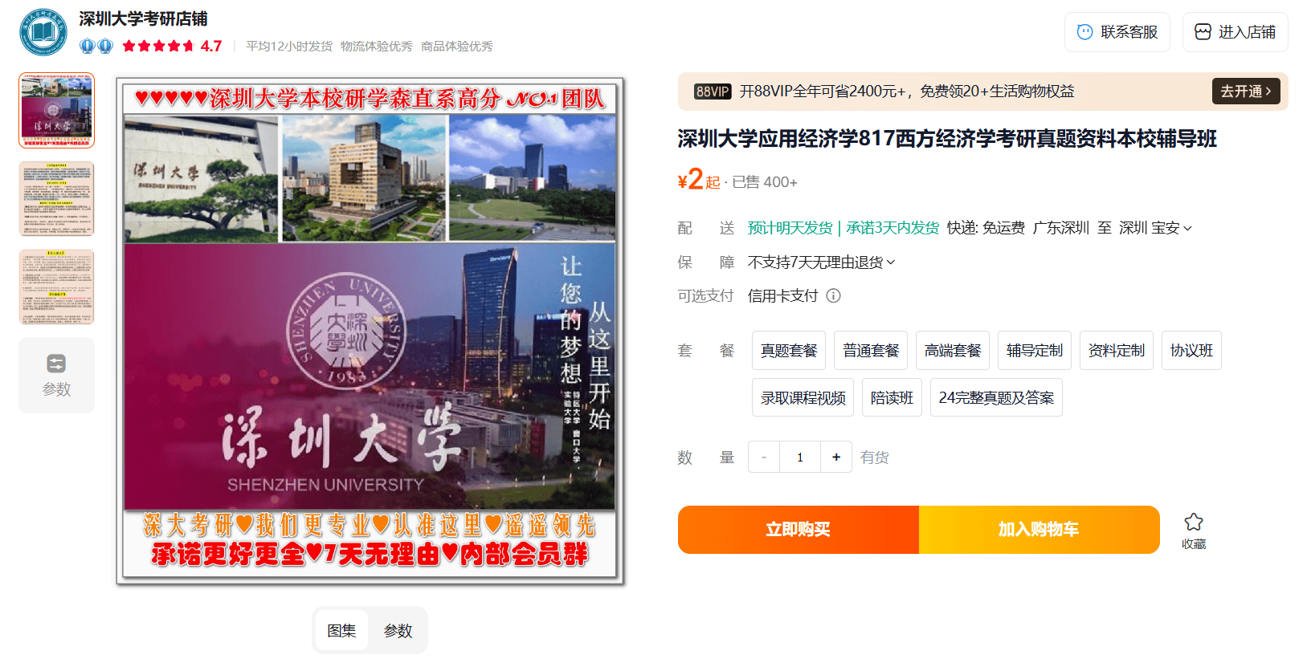Click the 有货 stock status
This screenshot has width=1307, height=667.
pos(875,458)
